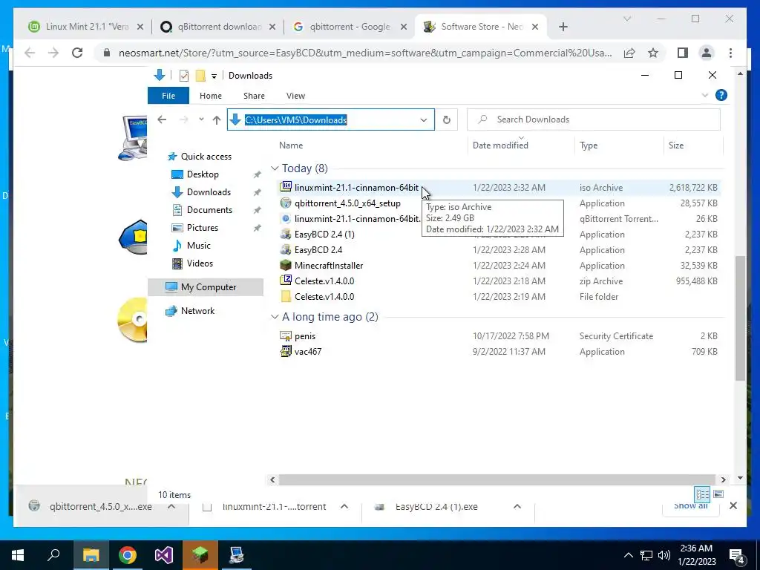Click the Explorer Properties quick access icon

point(184,76)
